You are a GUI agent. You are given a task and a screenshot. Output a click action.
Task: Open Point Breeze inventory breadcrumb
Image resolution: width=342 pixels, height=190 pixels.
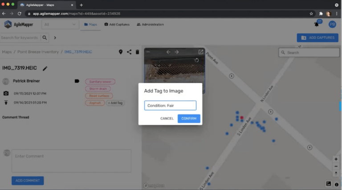(x=38, y=52)
